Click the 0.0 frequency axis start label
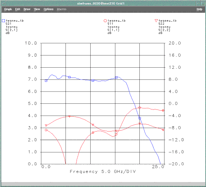This screenshot has height=187, width=206. click(x=46, y=167)
